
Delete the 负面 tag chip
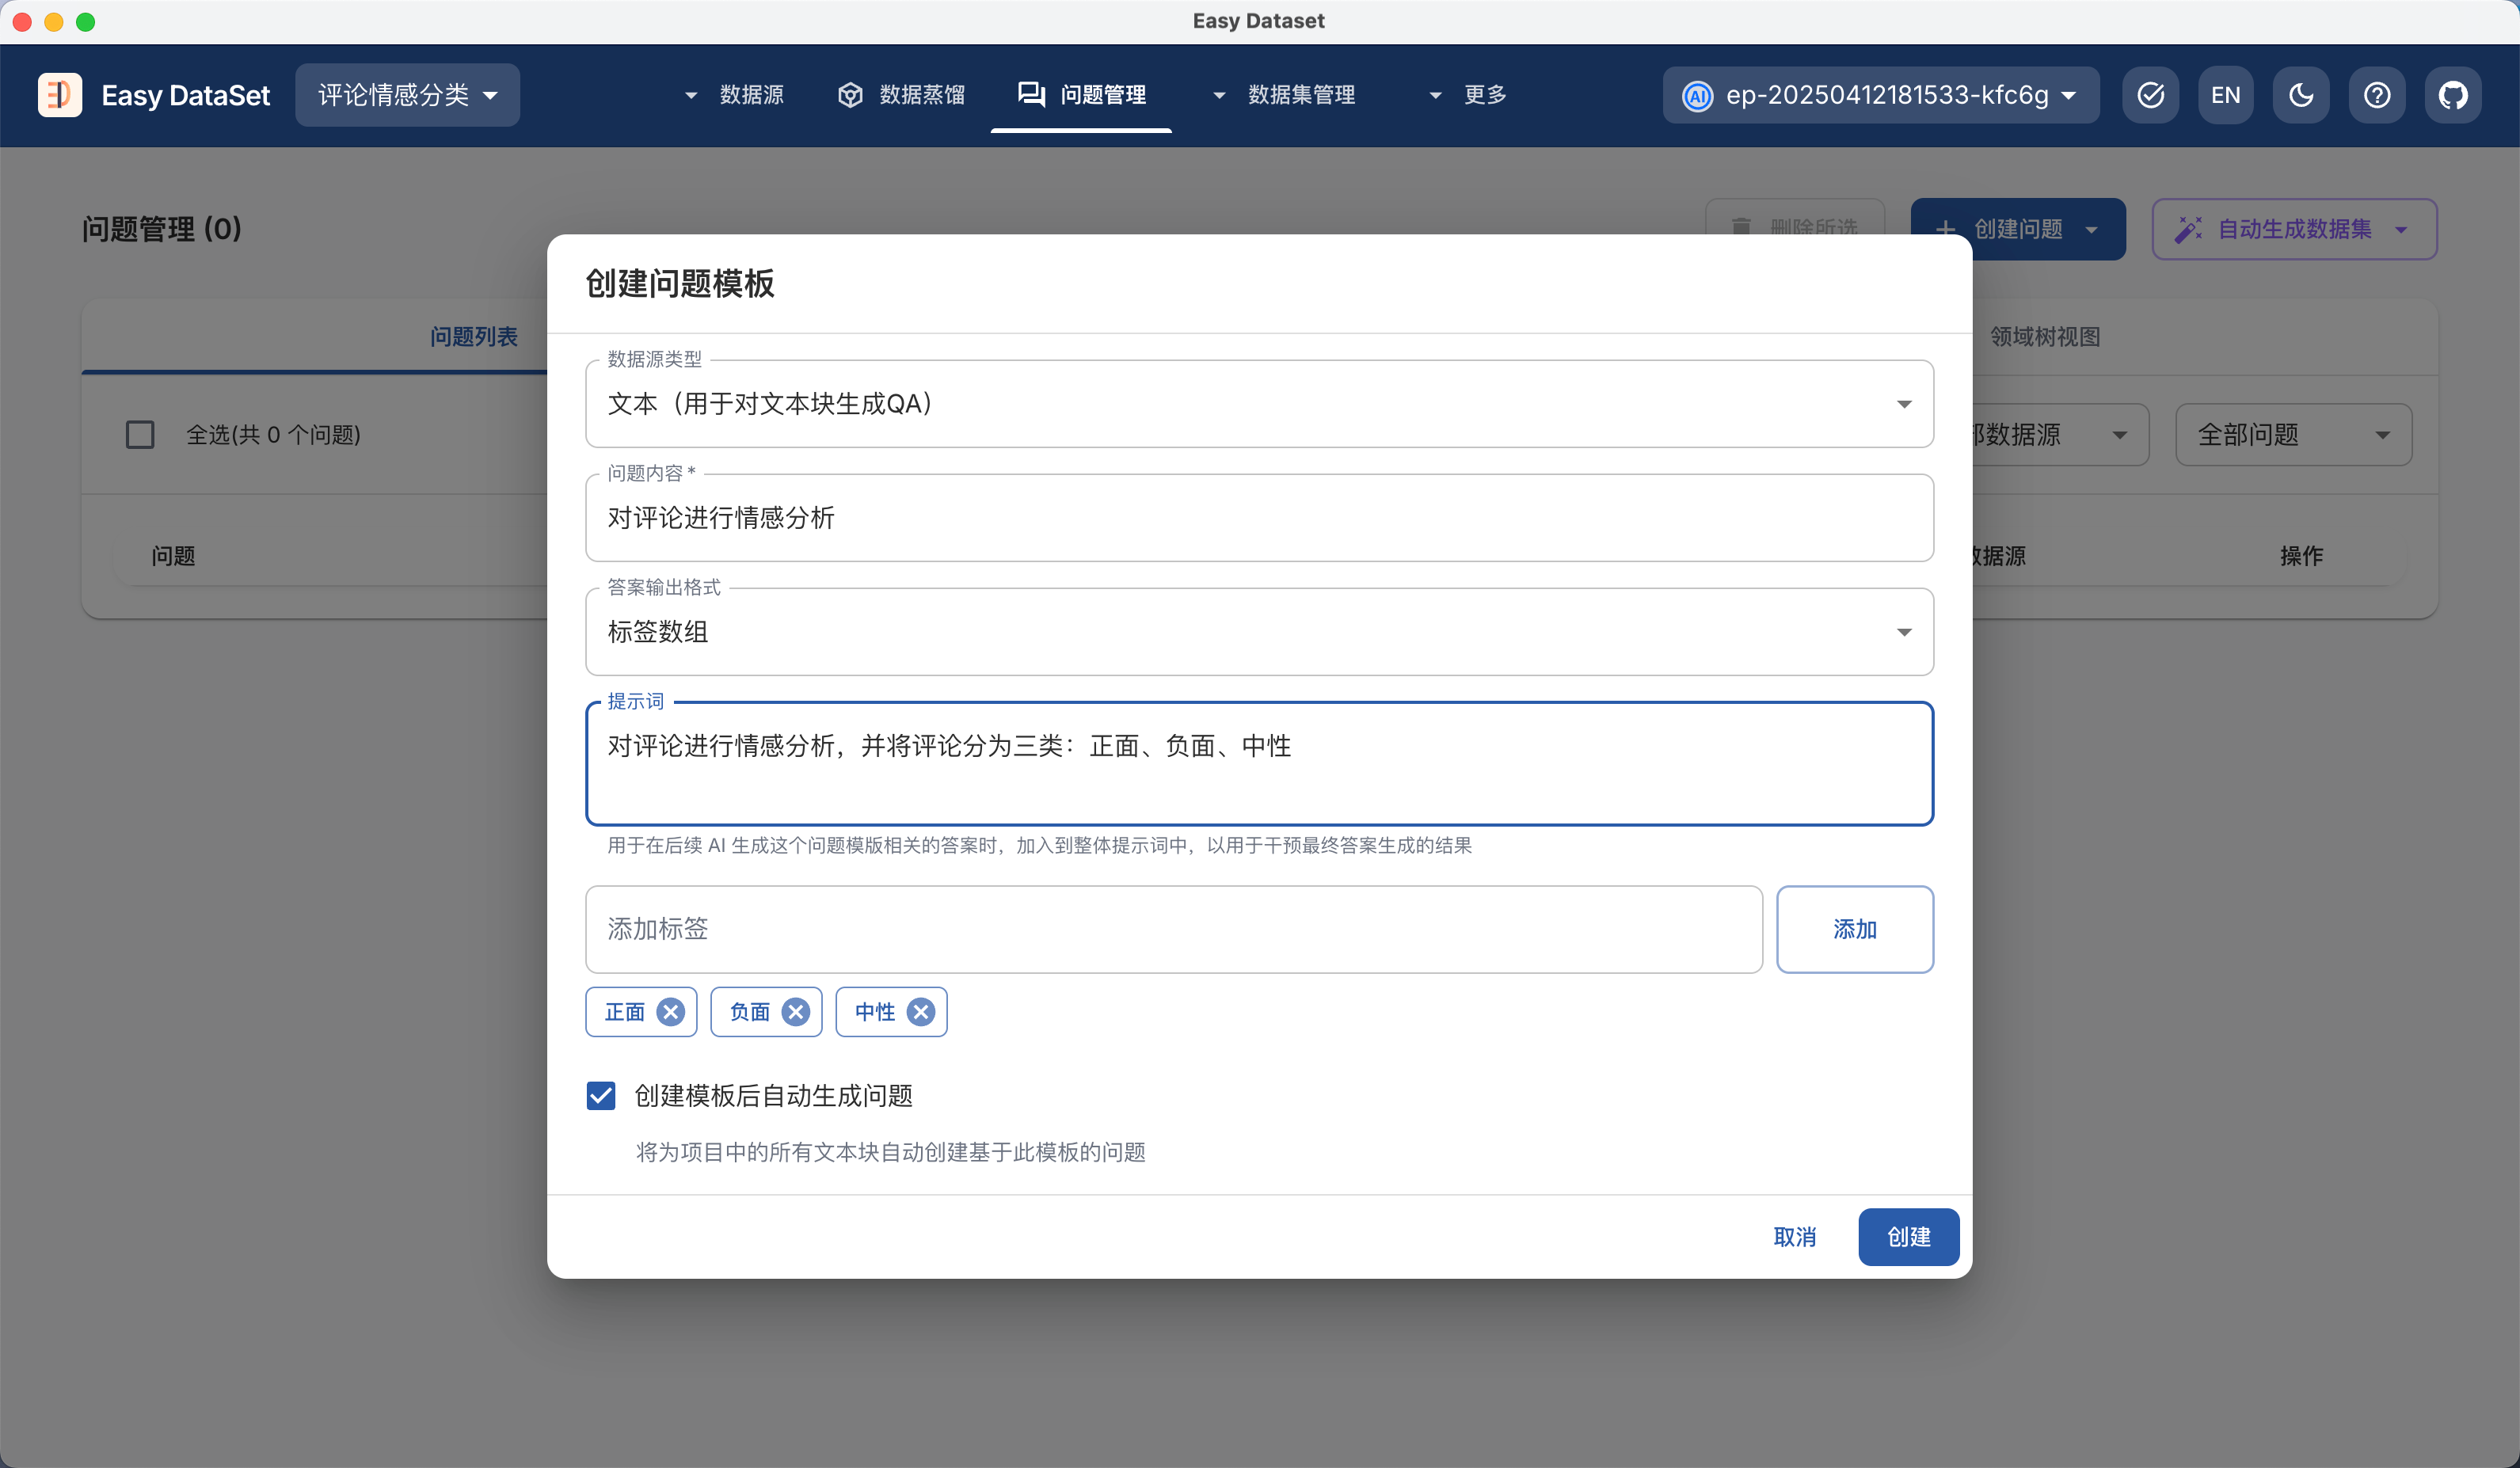coord(795,1012)
